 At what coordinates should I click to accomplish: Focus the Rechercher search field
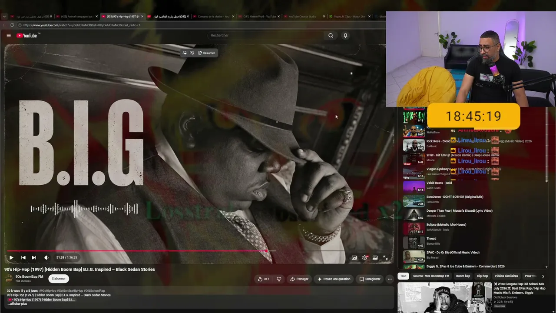coord(265,36)
